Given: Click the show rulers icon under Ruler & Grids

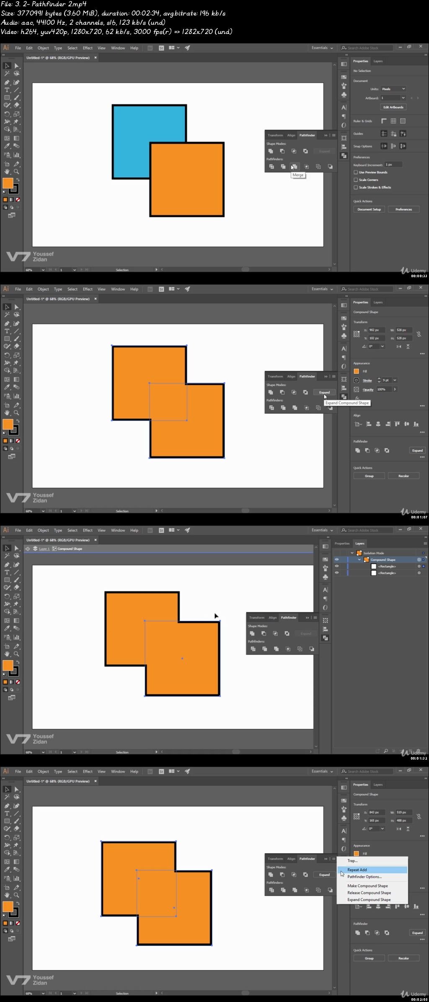Looking at the screenshot, I should point(384,121).
